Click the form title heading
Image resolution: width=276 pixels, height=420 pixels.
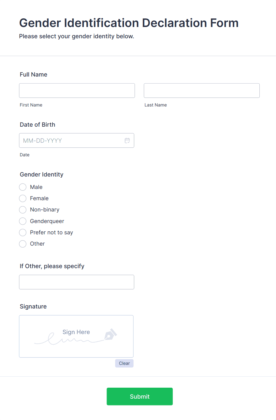(129, 23)
